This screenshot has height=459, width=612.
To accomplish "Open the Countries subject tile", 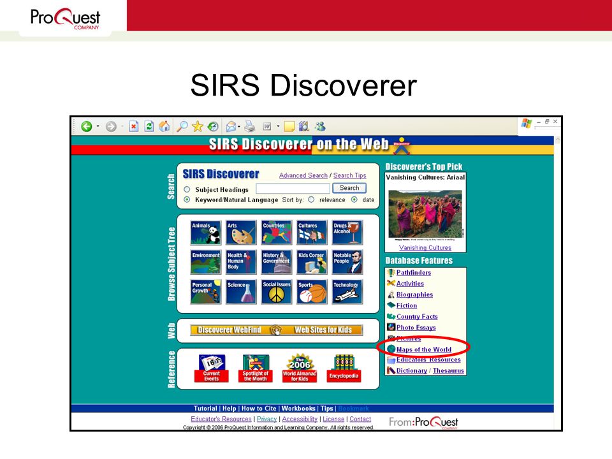I will (x=276, y=232).
